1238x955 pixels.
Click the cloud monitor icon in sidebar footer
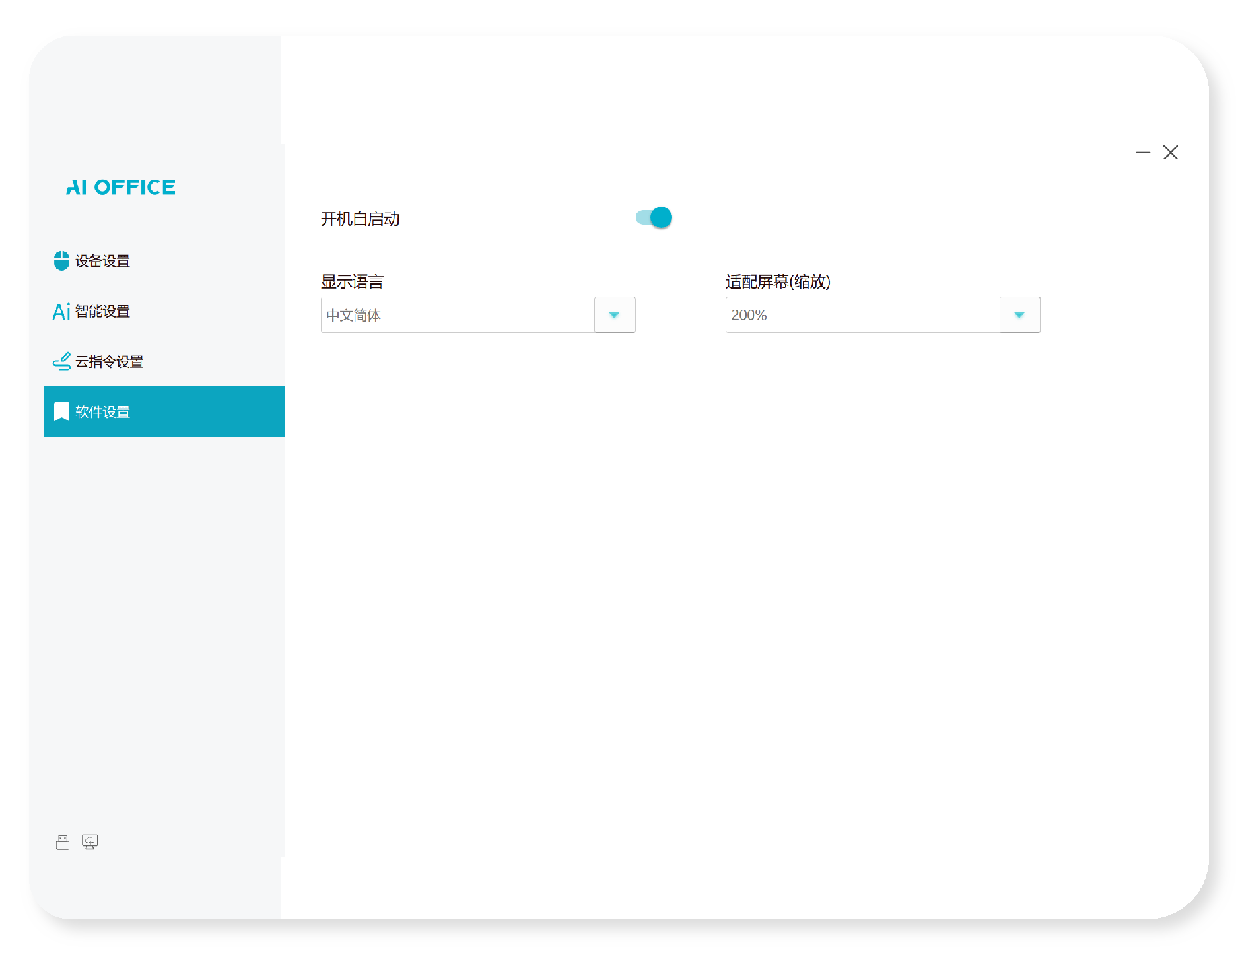(x=90, y=842)
